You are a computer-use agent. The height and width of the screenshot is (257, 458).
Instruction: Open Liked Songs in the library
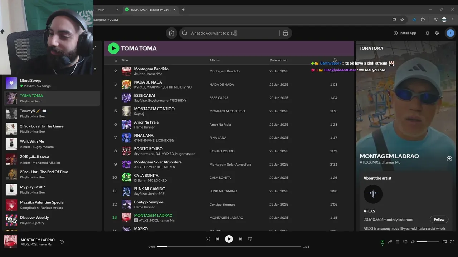coord(52,83)
